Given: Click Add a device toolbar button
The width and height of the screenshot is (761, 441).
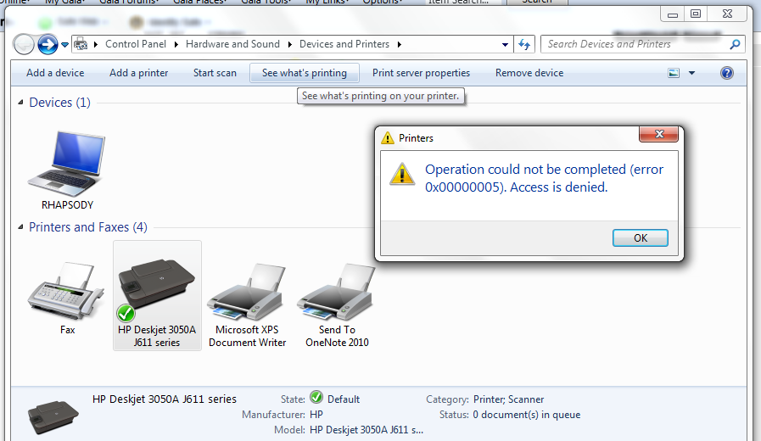Looking at the screenshot, I should pyautogui.click(x=55, y=73).
